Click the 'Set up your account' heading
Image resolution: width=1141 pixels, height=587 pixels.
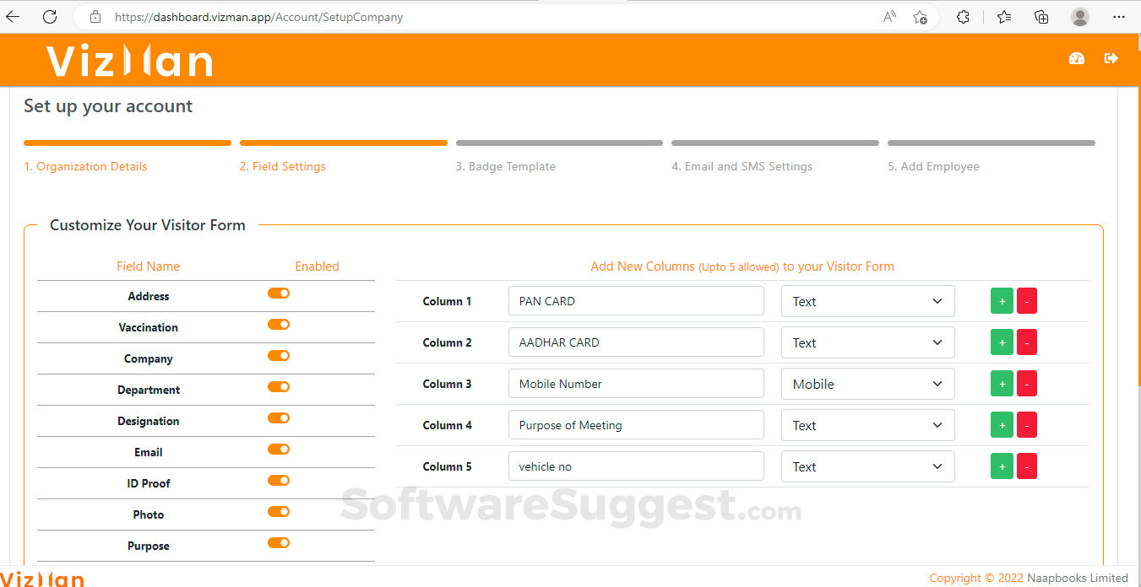tap(108, 106)
